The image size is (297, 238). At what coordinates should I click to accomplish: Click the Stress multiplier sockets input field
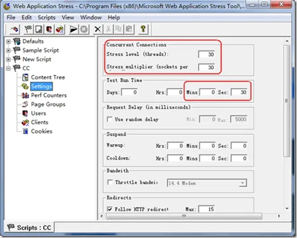206,67
